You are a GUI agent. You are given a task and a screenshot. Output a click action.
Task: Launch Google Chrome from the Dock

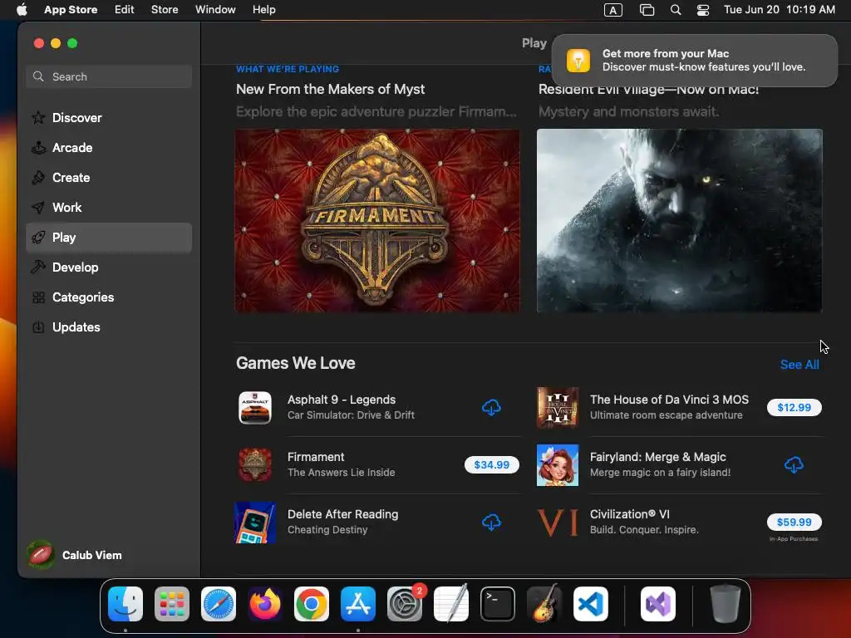(312, 604)
